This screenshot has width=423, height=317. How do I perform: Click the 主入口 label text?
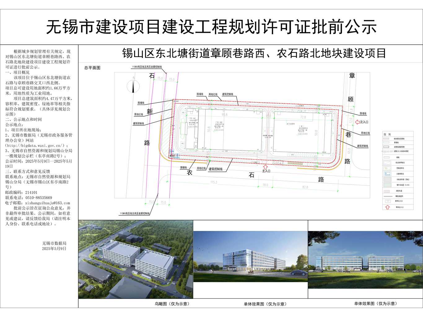[x=266, y=171]
